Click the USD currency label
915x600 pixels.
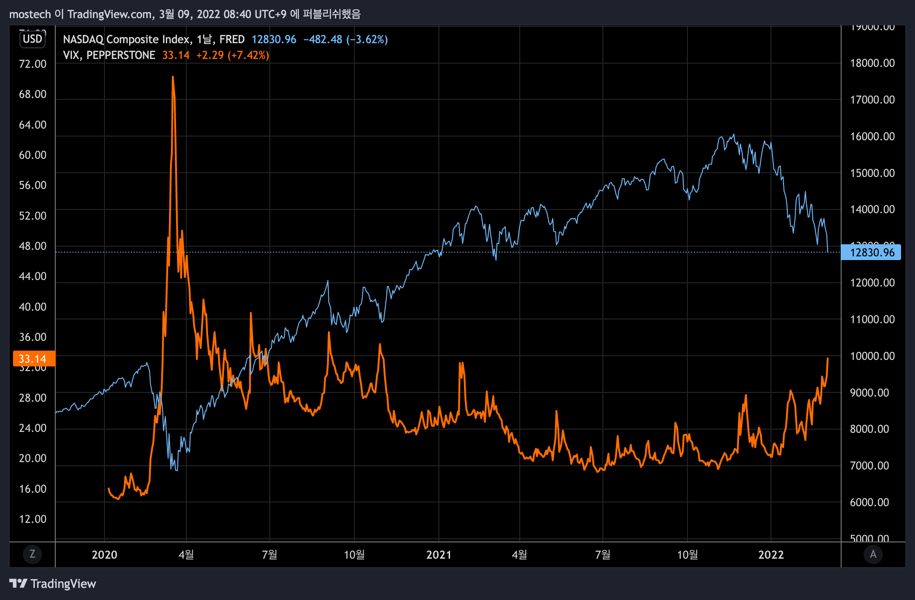point(33,39)
